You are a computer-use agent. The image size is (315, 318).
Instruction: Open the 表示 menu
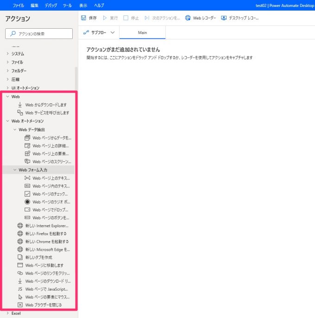pos(83,6)
